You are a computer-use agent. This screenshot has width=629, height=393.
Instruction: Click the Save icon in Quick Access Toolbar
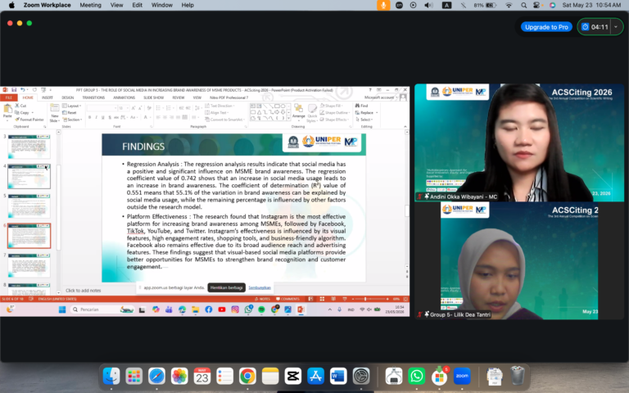coord(14,90)
